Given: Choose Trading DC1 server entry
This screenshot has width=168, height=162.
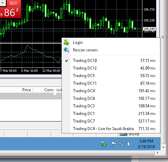Looking at the screenshot, I should pos(111,114).
